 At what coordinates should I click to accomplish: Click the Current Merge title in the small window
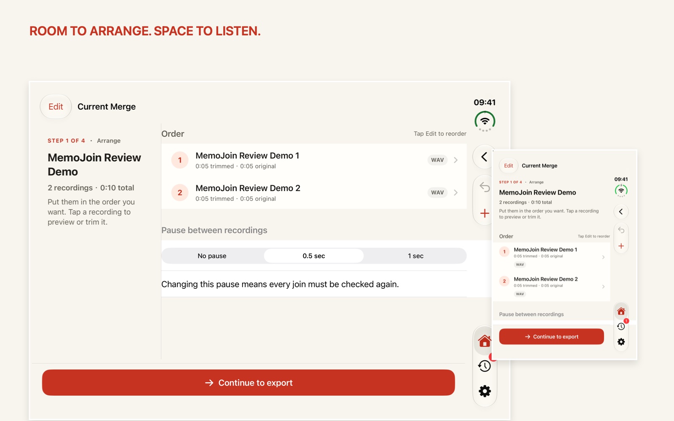540,165
